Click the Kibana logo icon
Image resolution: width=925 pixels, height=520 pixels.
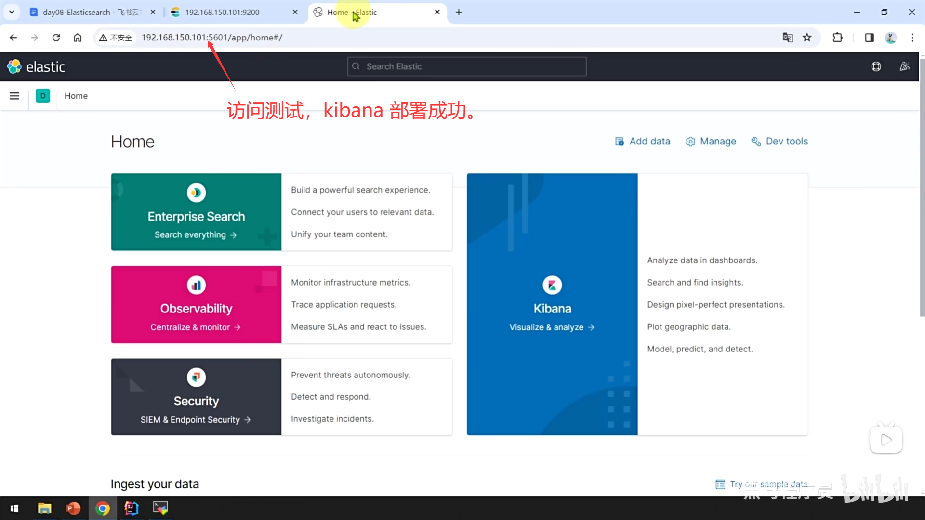[x=552, y=285]
